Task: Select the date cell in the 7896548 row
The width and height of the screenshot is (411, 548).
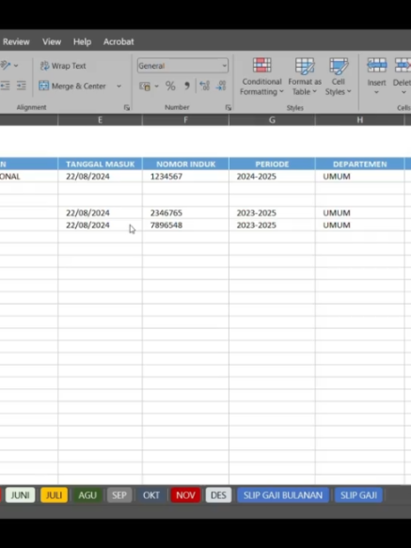Action: tap(100, 225)
